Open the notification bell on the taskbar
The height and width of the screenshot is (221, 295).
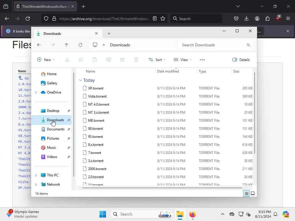275,214
